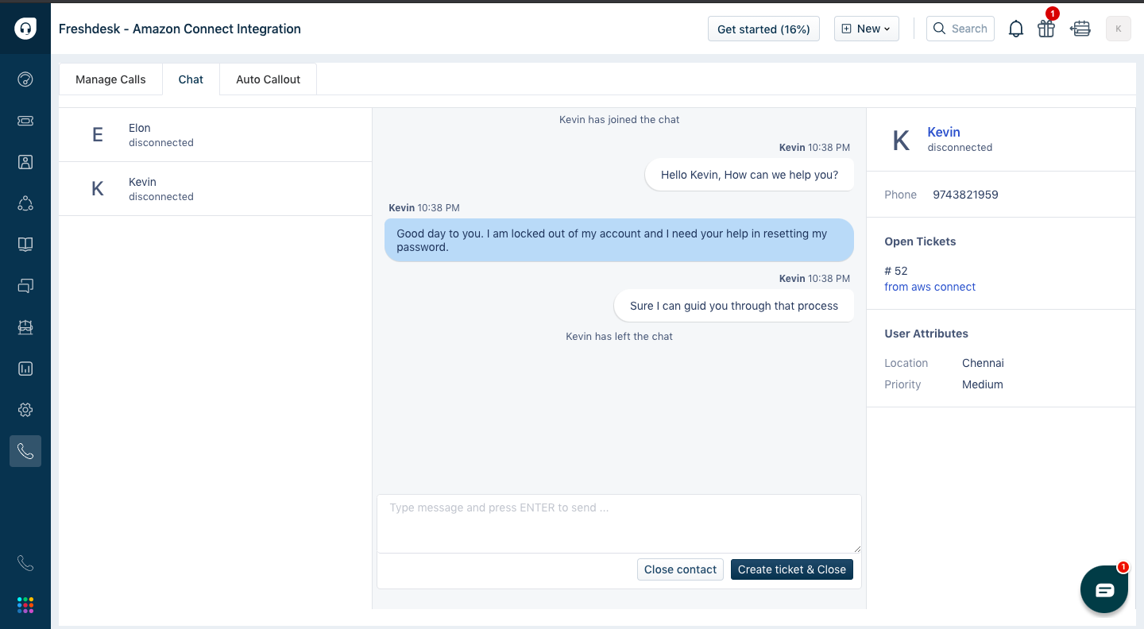The height and width of the screenshot is (629, 1144).
Task: Open the Contacts icon in the sidebar
Action: pos(25,162)
